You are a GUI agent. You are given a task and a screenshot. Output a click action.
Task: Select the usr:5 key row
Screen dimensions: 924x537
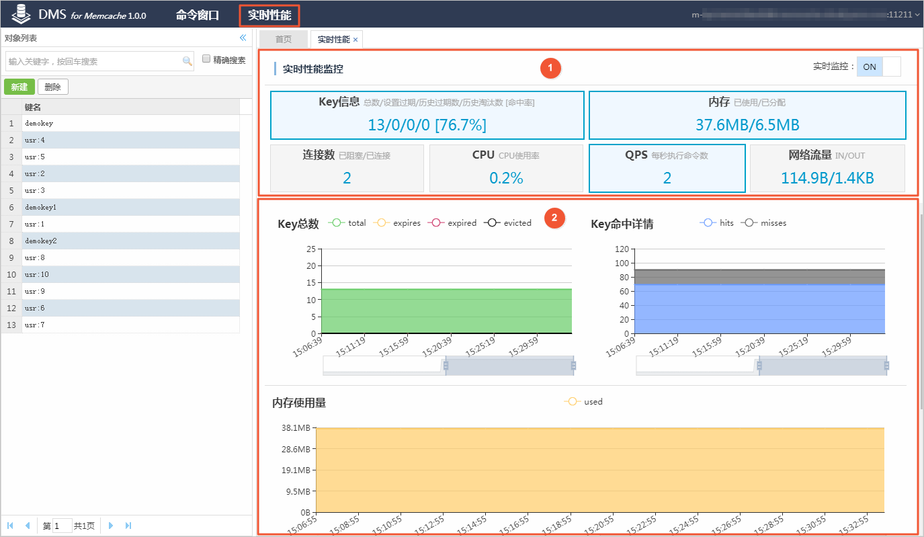[130, 157]
